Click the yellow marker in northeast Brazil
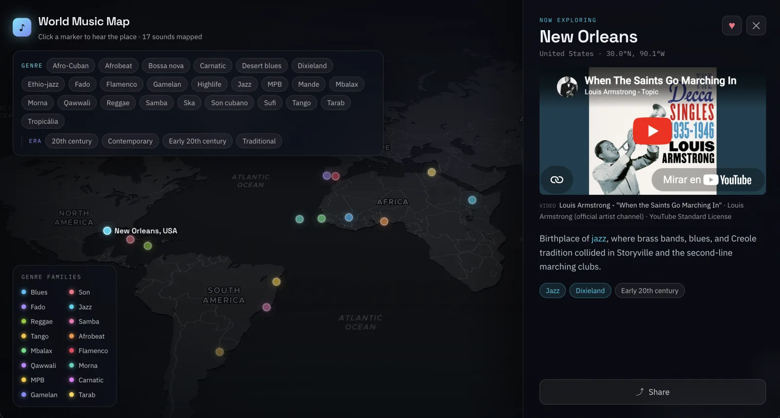780x418 pixels. (276, 282)
